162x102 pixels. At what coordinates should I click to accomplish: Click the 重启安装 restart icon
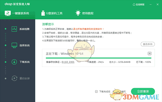[14, 78]
